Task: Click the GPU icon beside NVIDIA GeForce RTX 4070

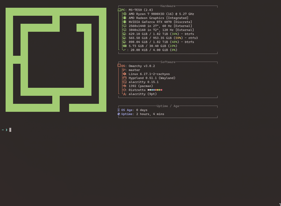Action: pyautogui.click(x=125, y=22)
